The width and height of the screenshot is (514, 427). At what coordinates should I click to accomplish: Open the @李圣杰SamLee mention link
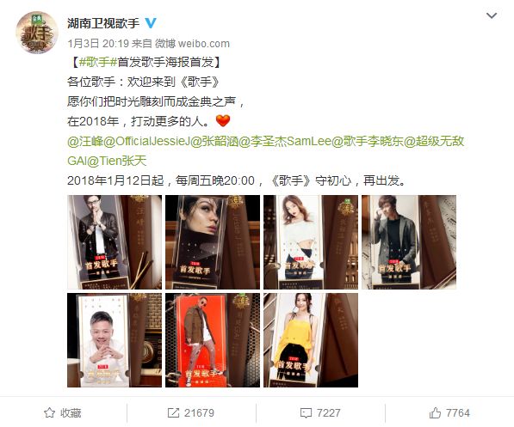pos(285,142)
